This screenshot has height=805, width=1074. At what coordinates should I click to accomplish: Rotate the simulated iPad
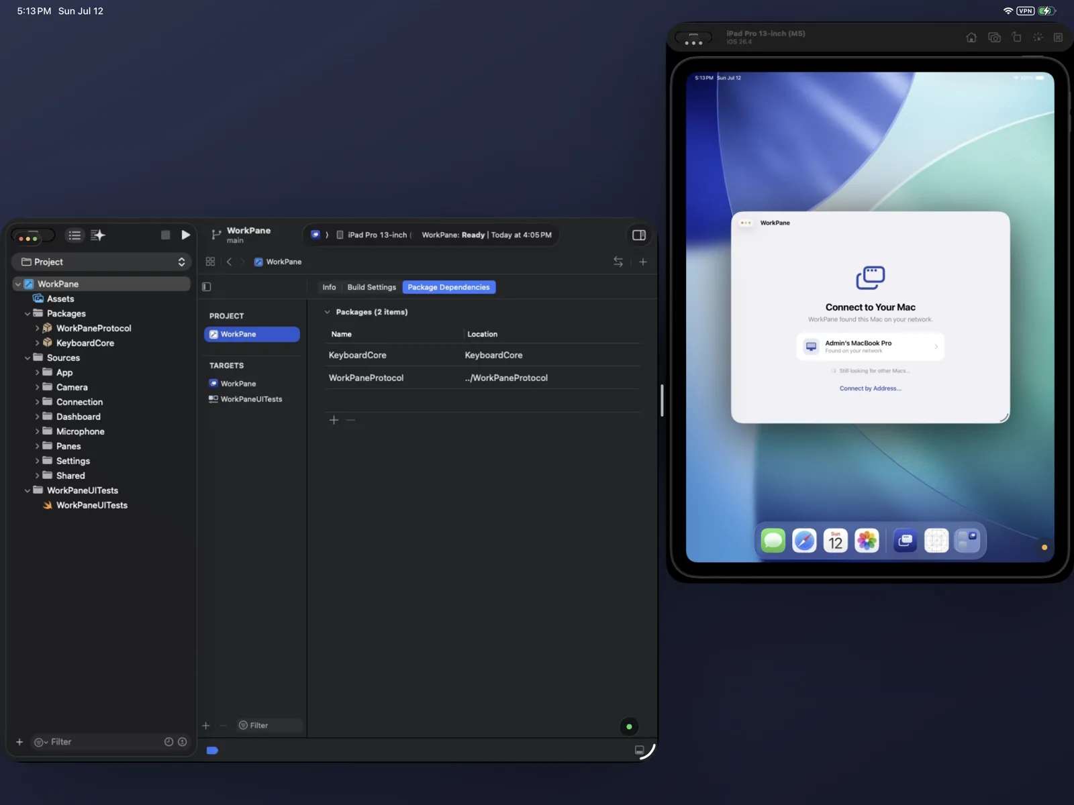[1016, 38]
